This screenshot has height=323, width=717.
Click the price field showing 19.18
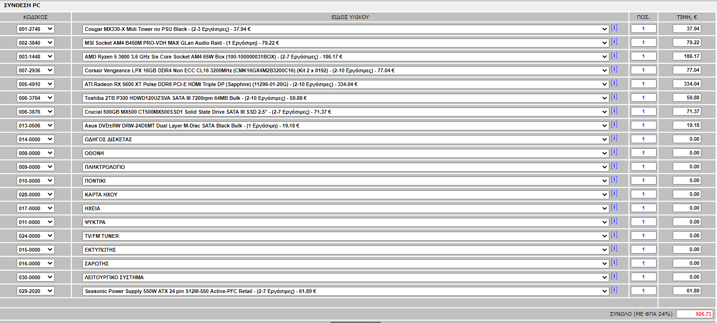(687, 125)
